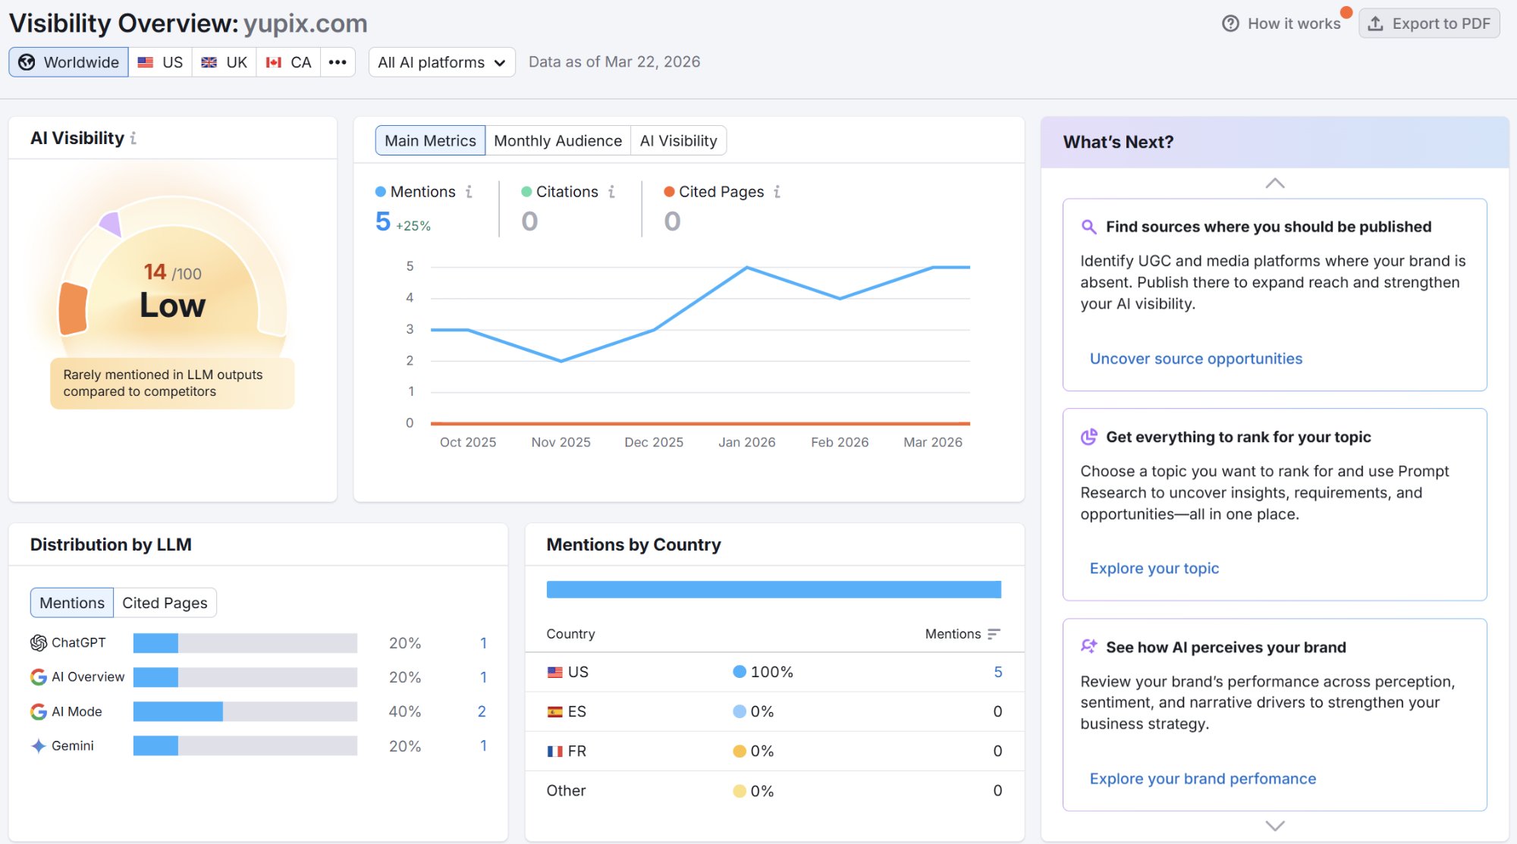
Task: Switch to the Monthly Audience tab
Action: [x=557, y=141]
